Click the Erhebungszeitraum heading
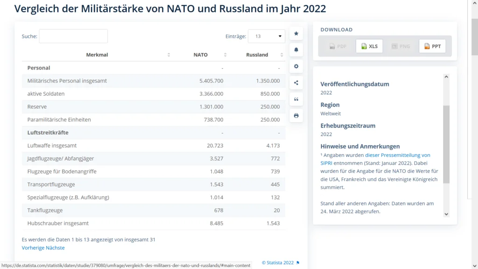 point(348,126)
